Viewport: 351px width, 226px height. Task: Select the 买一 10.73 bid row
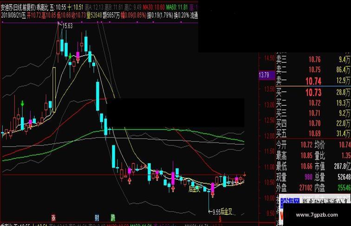pos(313,92)
